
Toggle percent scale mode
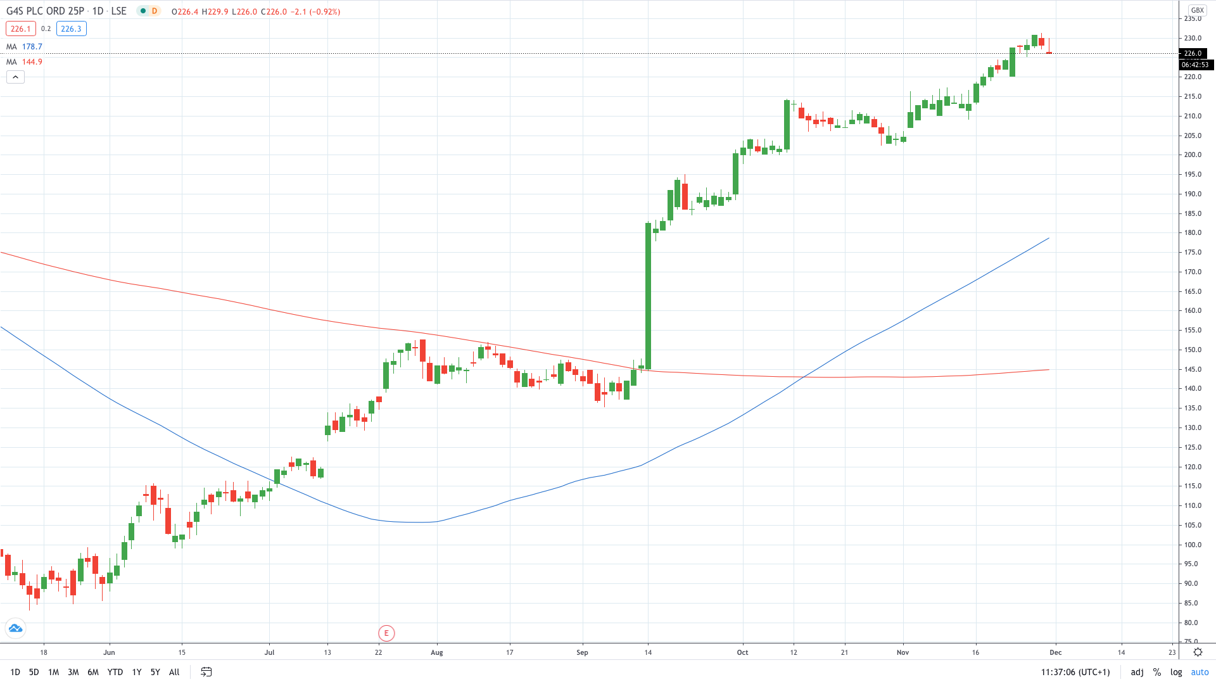coord(1157,672)
